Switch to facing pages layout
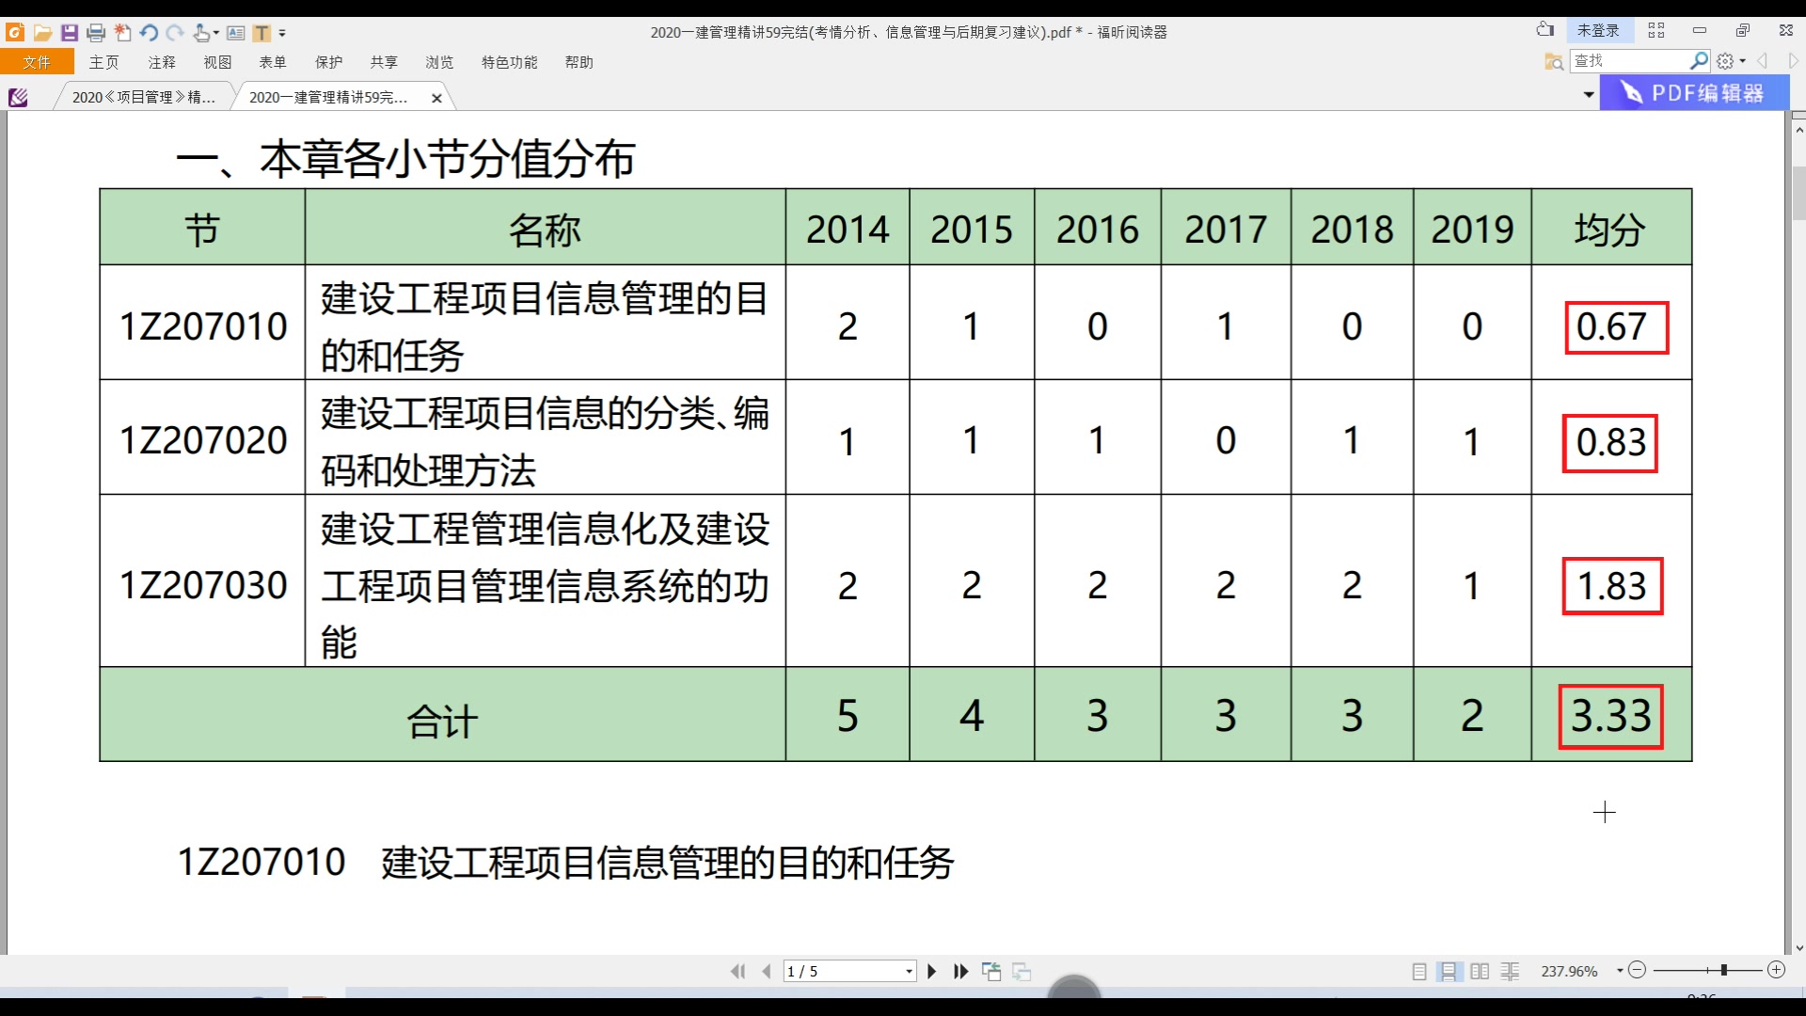The width and height of the screenshot is (1806, 1016). pyautogui.click(x=1481, y=971)
